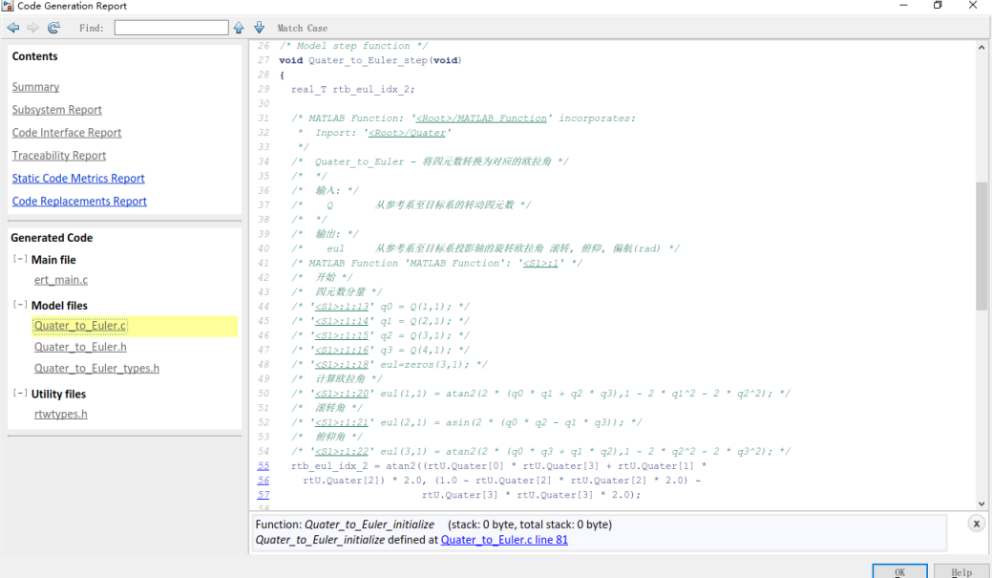Click in the Find text field
Viewport: 992px width, 578px height.
[172, 27]
